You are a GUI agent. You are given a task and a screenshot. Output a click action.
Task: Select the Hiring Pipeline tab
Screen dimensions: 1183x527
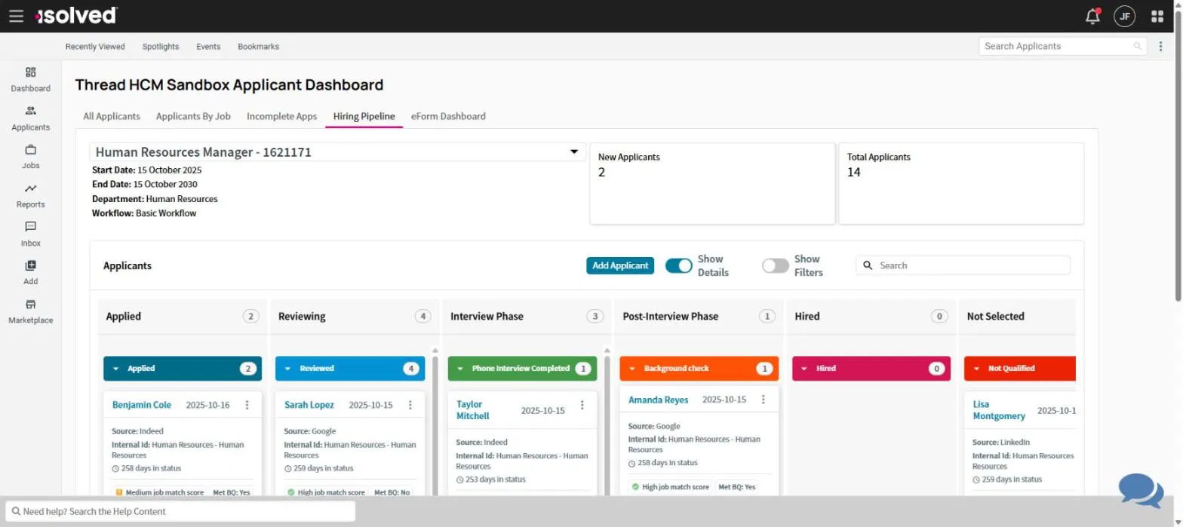point(364,116)
